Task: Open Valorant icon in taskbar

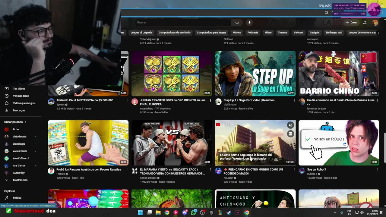Action: (238, 212)
